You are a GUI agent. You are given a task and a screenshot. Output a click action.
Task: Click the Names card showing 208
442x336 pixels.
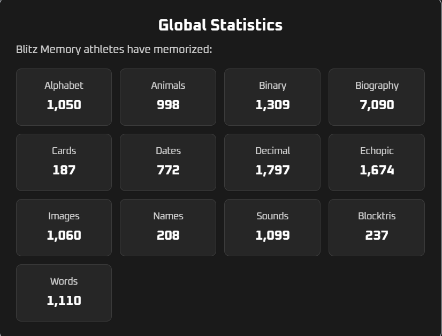[x=168, y=227]
